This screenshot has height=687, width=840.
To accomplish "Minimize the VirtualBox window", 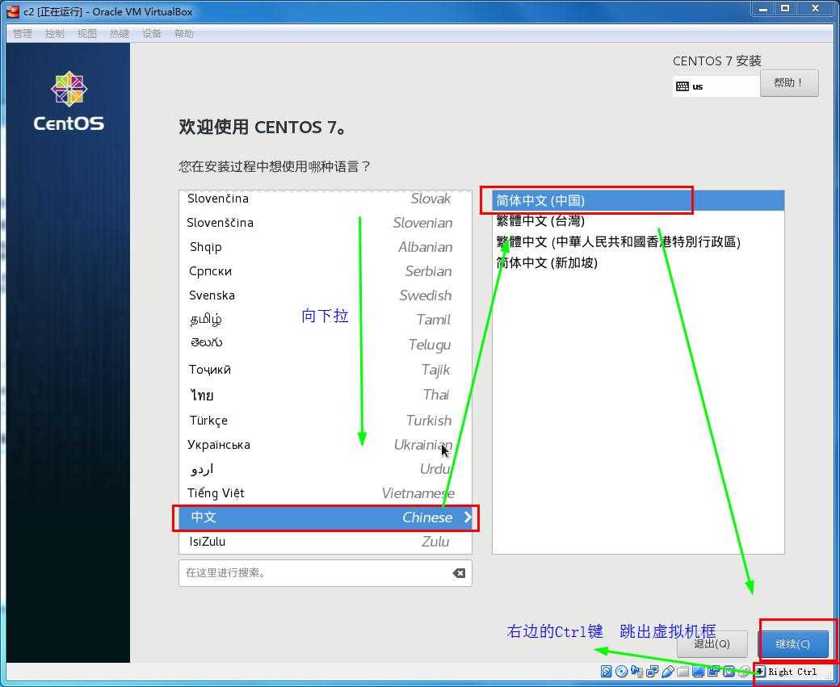I will (x=762, y=9).
